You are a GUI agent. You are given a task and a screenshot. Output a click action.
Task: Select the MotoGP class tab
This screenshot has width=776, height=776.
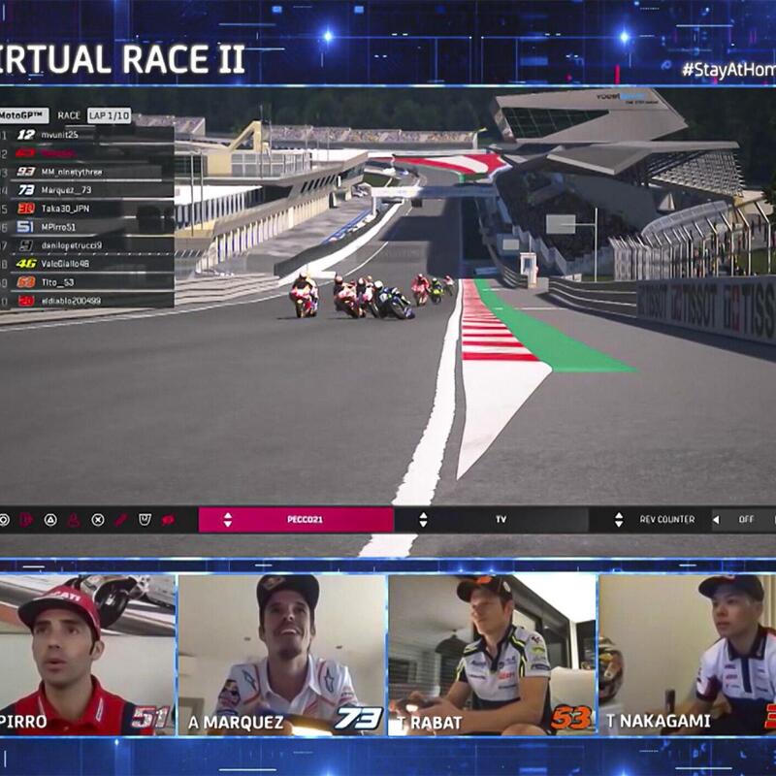(23, 115)
